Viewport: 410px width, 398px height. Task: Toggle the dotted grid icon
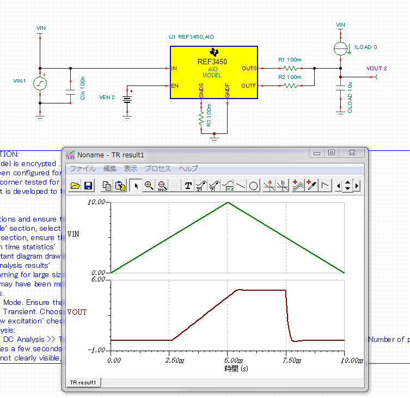pos(175,186)
